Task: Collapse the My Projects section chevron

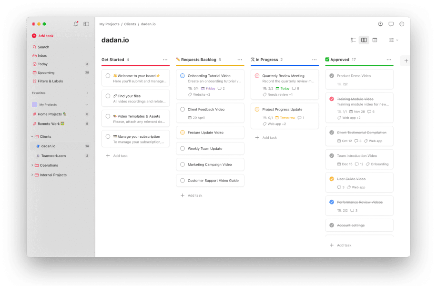Action: (87, 104)
